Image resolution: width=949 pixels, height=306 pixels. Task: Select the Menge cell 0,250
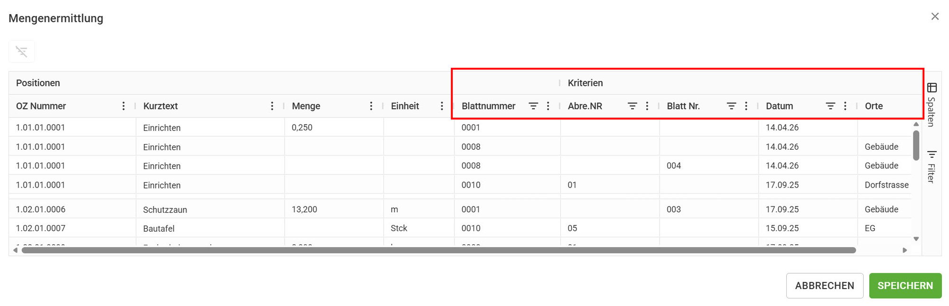[334, 127]
